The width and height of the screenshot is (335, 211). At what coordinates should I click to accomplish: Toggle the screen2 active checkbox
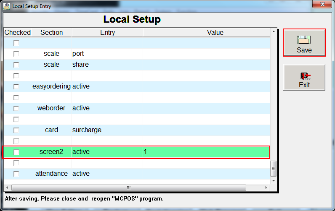pos(16,152)
